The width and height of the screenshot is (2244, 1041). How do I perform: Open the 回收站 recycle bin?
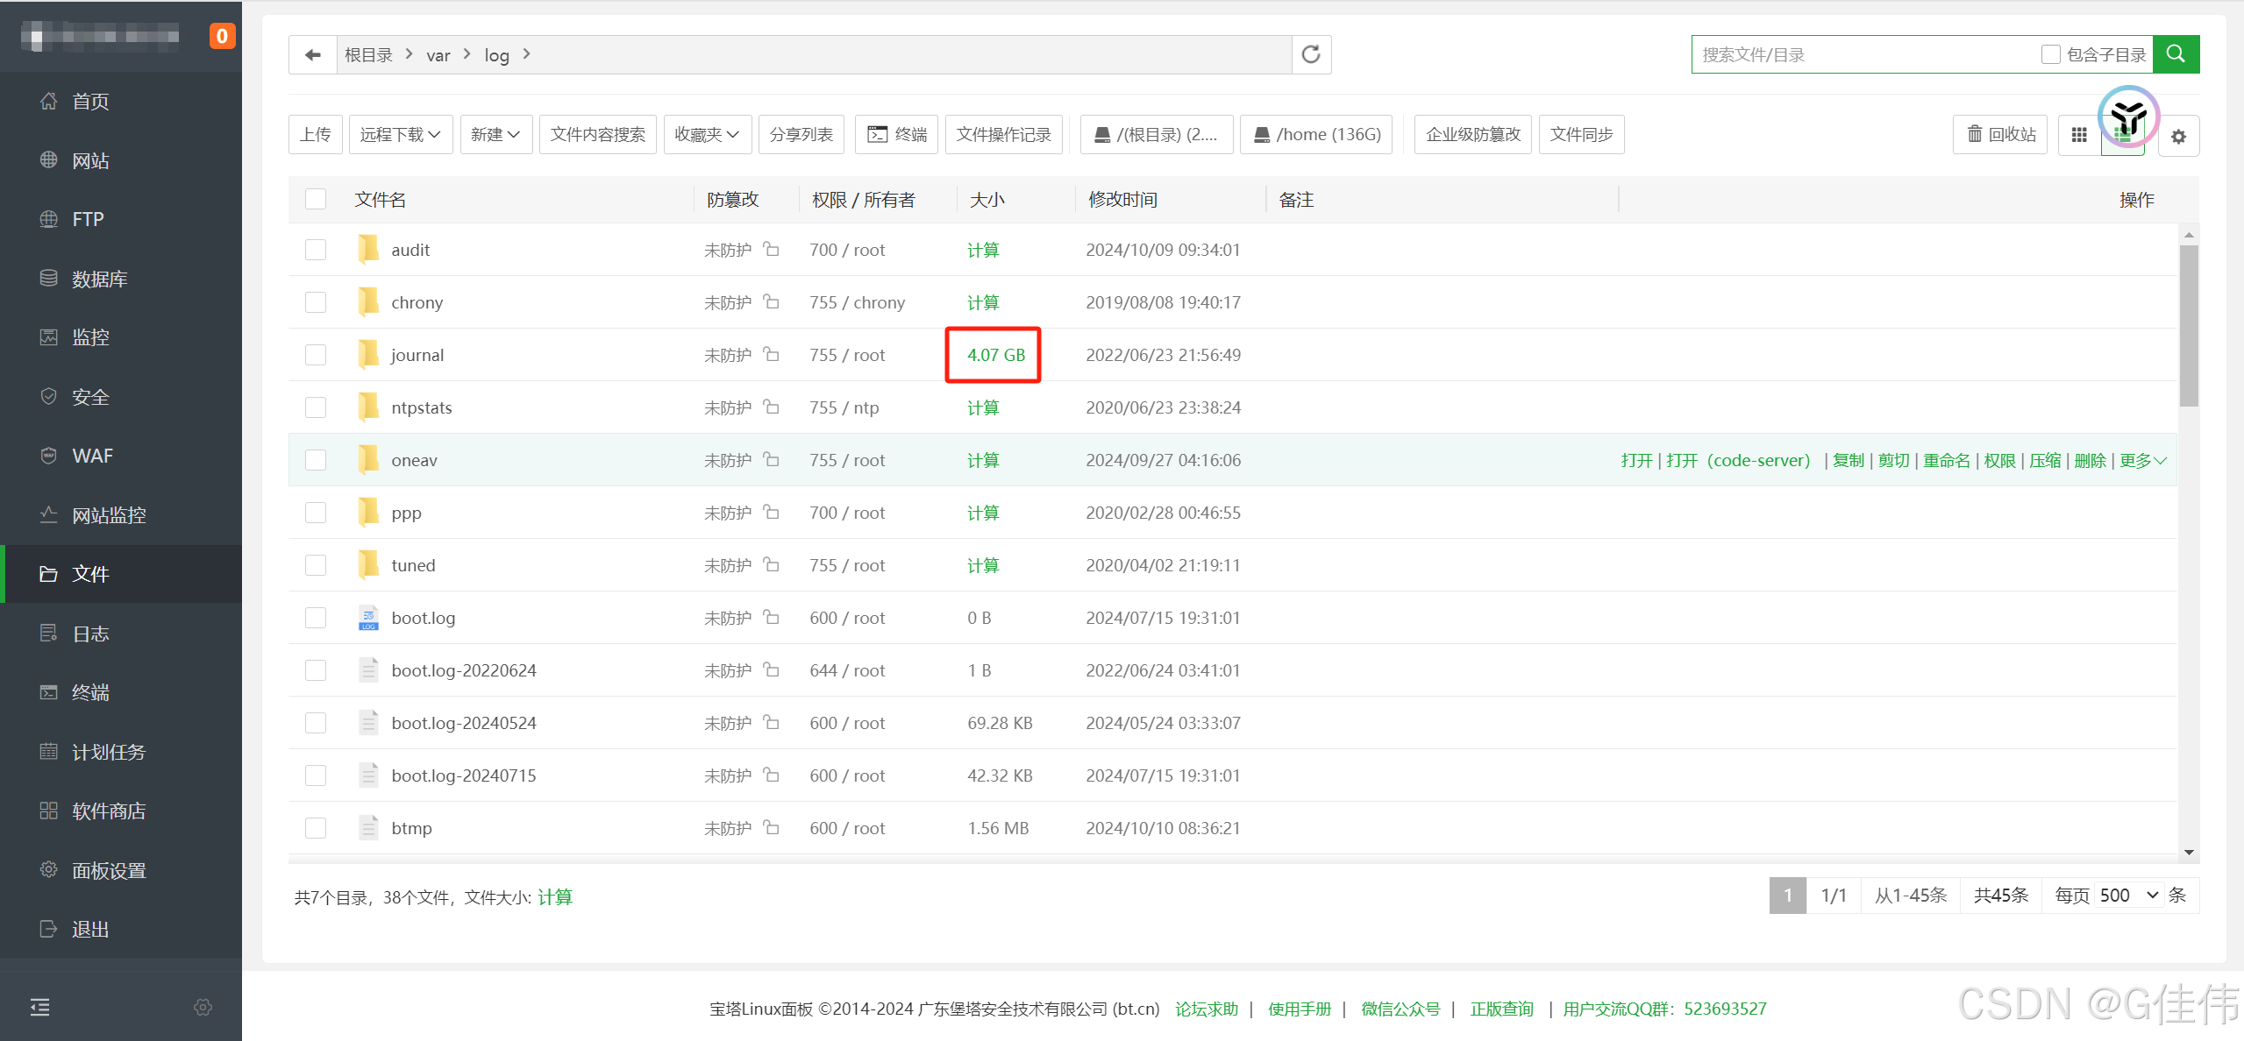tap(2000, 134)
